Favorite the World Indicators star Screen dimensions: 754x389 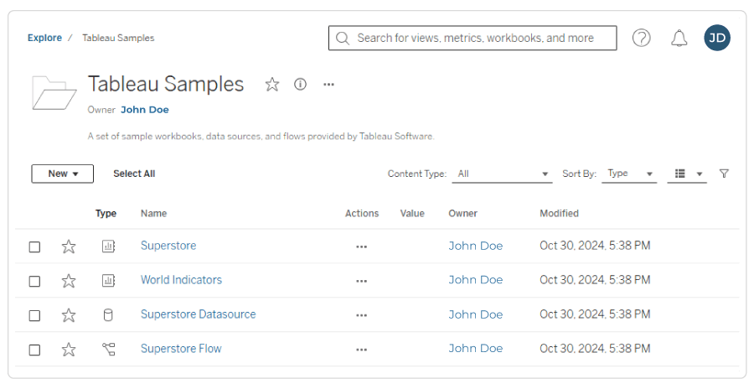pos(69,281)
